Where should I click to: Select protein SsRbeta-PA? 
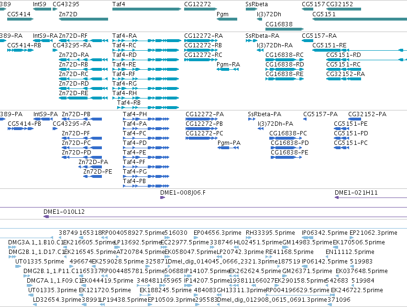pyautogui.click(x=252, y=119)
